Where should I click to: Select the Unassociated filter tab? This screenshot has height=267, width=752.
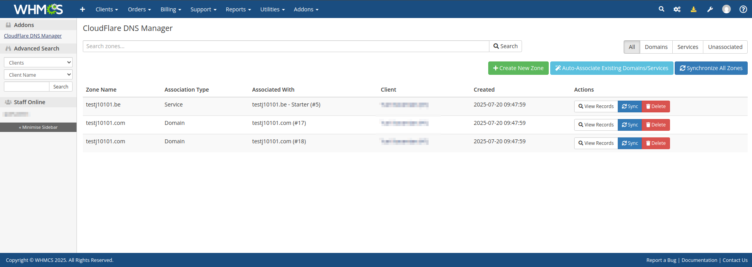click(x=725, y=47)
